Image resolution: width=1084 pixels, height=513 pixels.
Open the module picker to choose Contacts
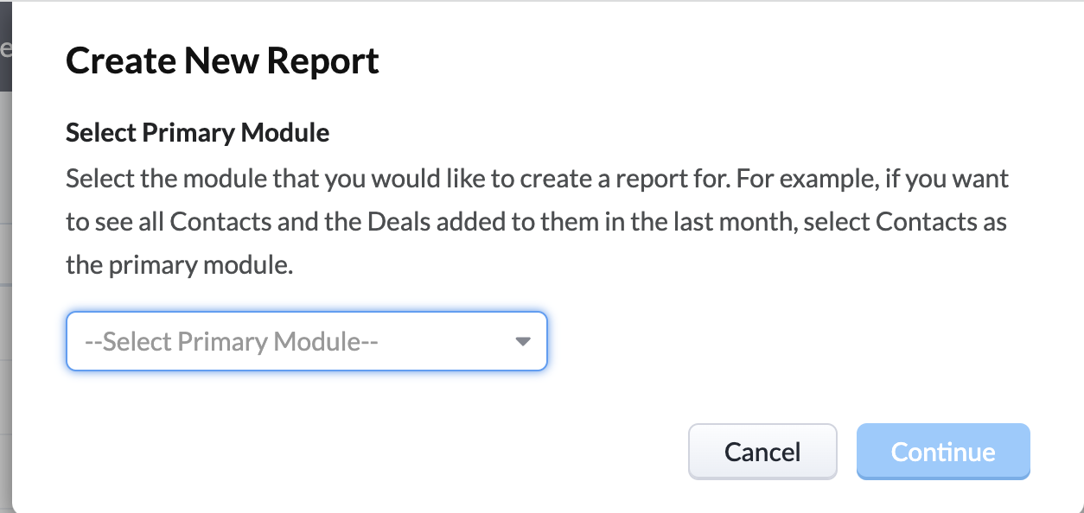(x=307, y=341)
